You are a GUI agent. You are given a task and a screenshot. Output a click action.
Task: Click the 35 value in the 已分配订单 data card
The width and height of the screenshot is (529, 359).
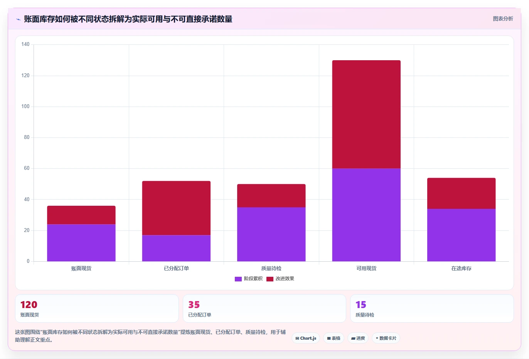coord(194,305)
